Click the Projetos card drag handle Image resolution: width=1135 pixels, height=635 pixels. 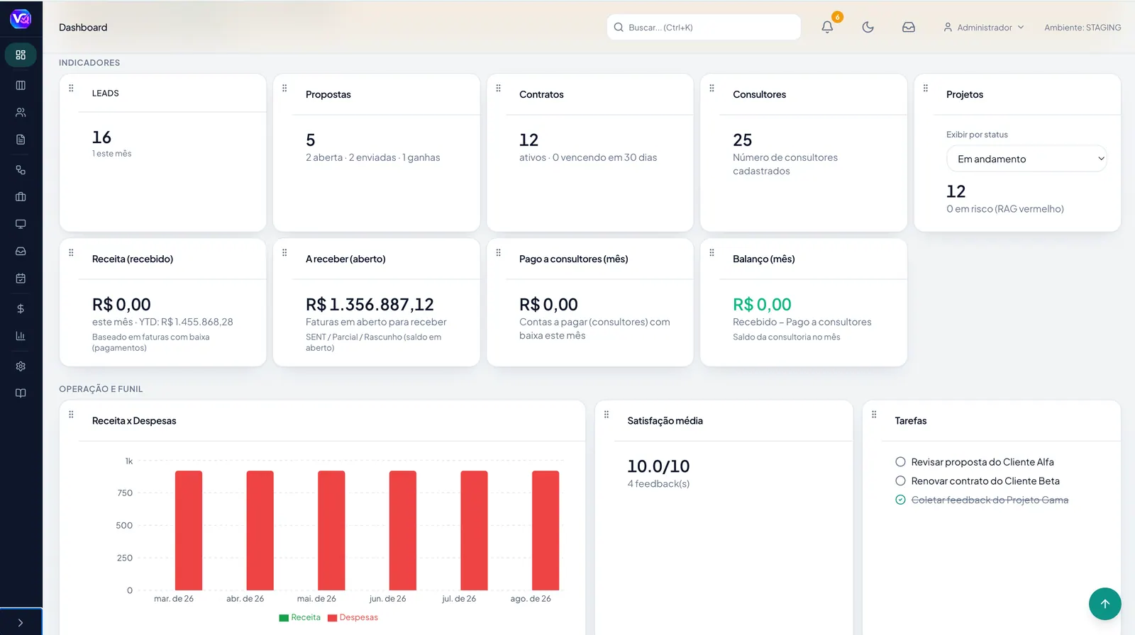925,88
